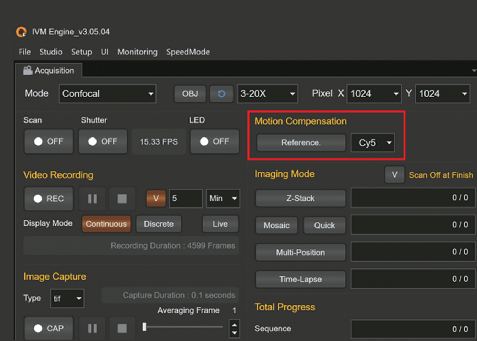The image size is (477, 341).
Task: Pause the video recording
Action: click(x=92, y=199)
